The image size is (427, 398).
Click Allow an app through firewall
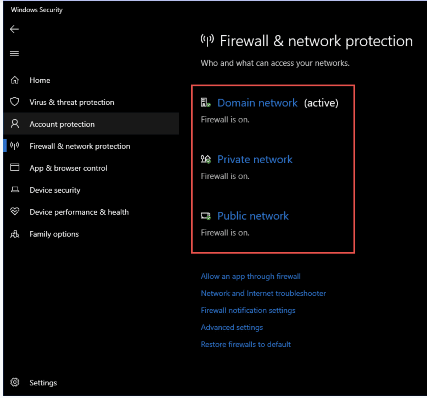coord(251,276)
